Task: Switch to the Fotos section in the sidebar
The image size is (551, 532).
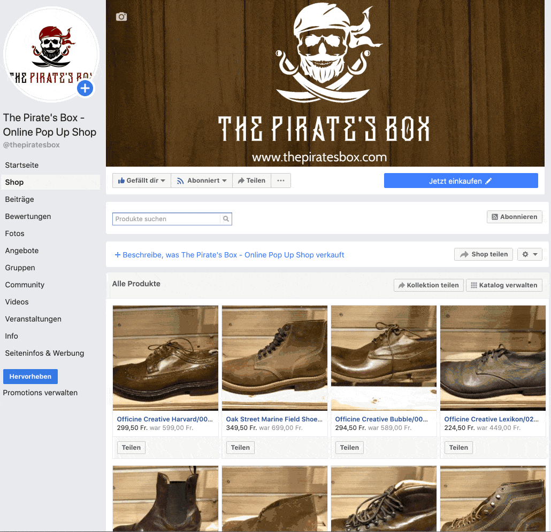Action: 14,233
